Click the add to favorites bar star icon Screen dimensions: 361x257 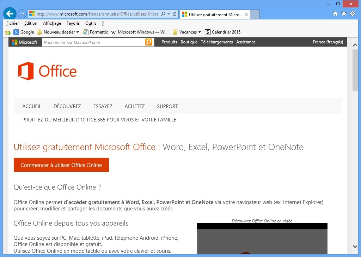tap(8, 32)
